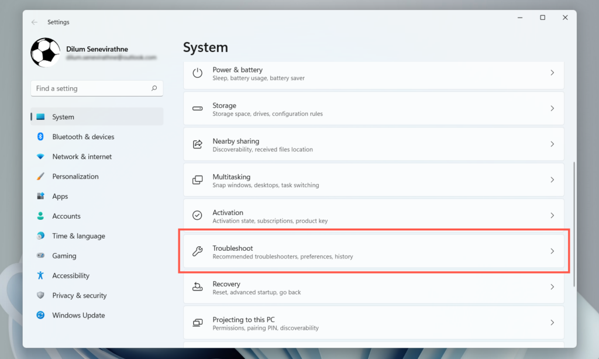Click the Activation checkmark icon
Screen dimensions: 599x359
coord(198,216)
